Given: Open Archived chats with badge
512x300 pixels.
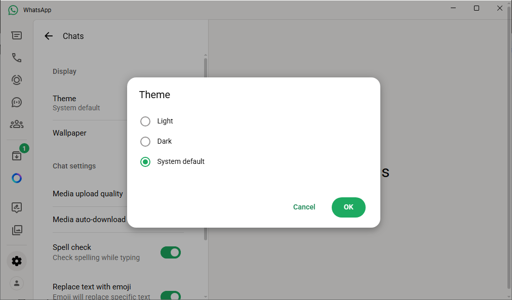Looking at the screenshot, I should coord(17,156).
